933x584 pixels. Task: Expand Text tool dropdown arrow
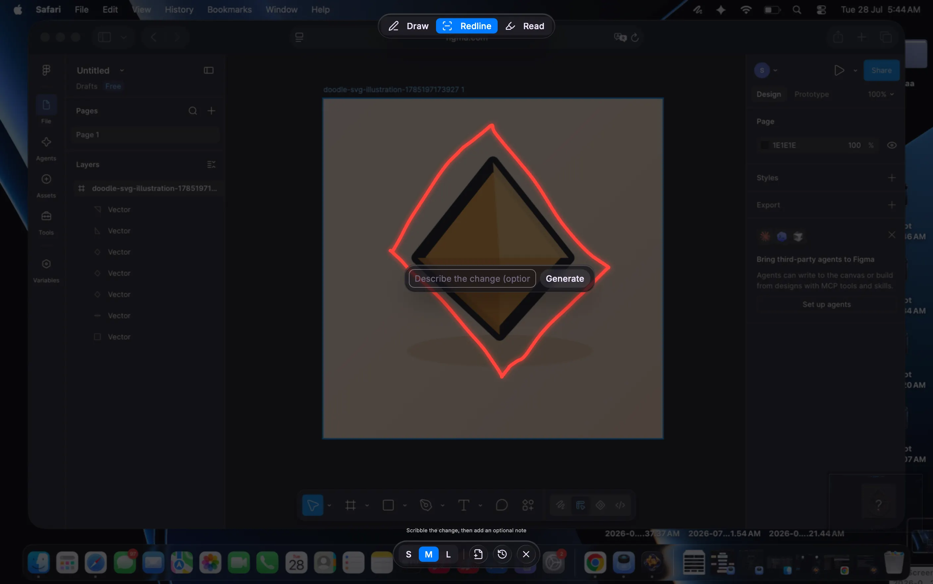pos(480,505)
